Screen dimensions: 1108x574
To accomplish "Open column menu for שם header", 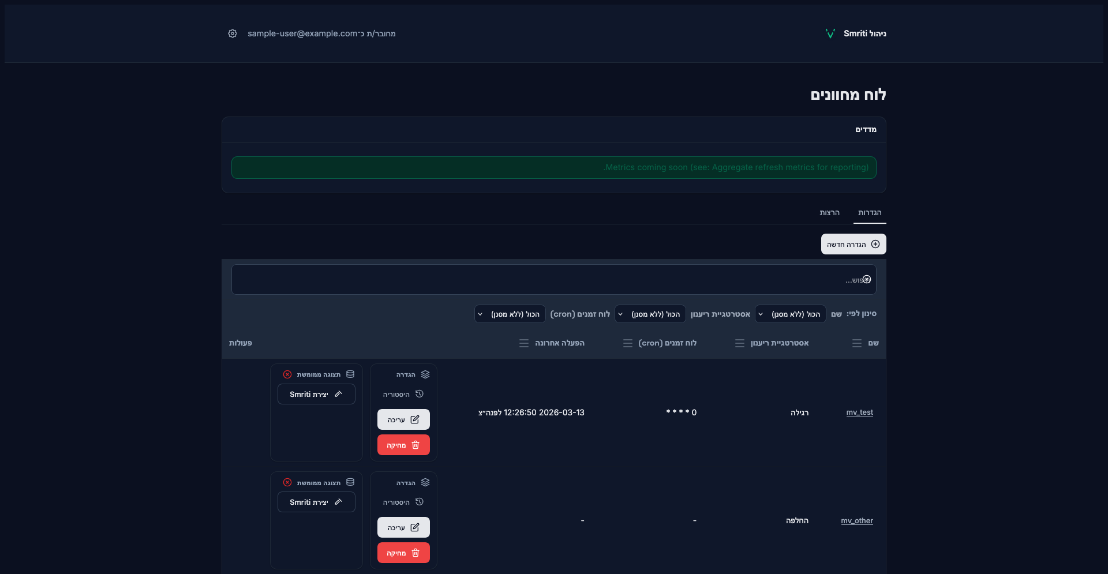I will (x=857, y=343).
